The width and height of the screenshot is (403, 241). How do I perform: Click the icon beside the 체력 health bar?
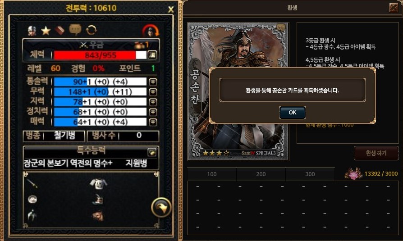tap(152, 55)
